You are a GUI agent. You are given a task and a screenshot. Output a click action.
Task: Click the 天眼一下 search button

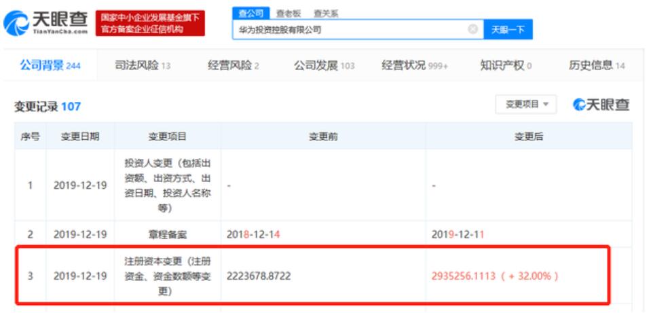(508, 30)
